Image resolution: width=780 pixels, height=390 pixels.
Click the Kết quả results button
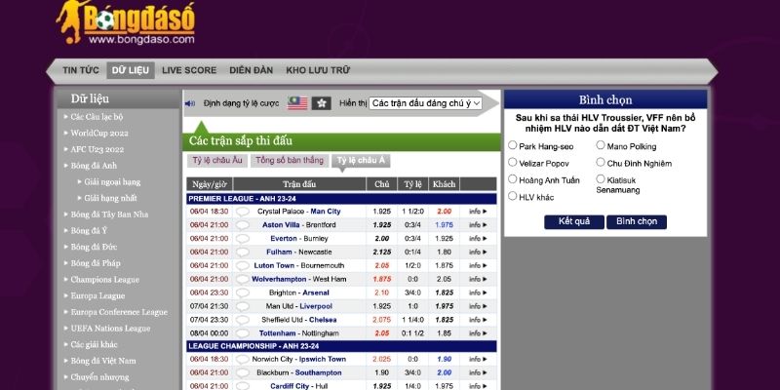[x=573, y=221]
